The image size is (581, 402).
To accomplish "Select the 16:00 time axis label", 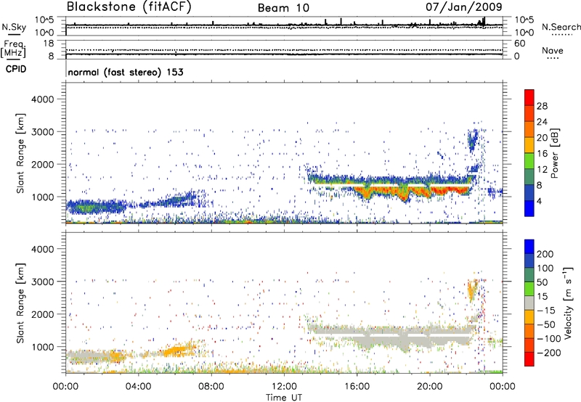I will click(357, 386).
